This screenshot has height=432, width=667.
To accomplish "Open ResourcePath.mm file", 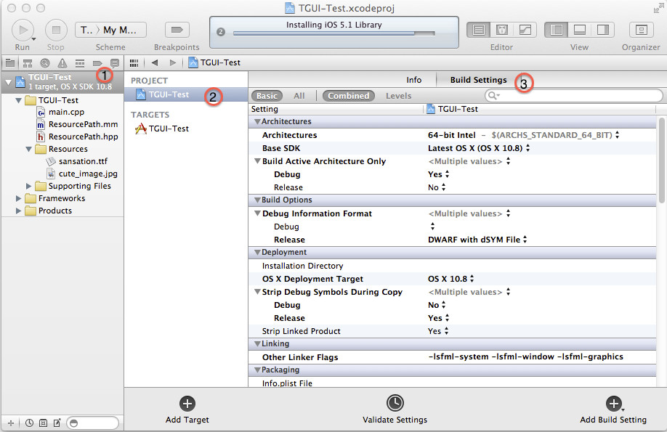I will [83, 125].
